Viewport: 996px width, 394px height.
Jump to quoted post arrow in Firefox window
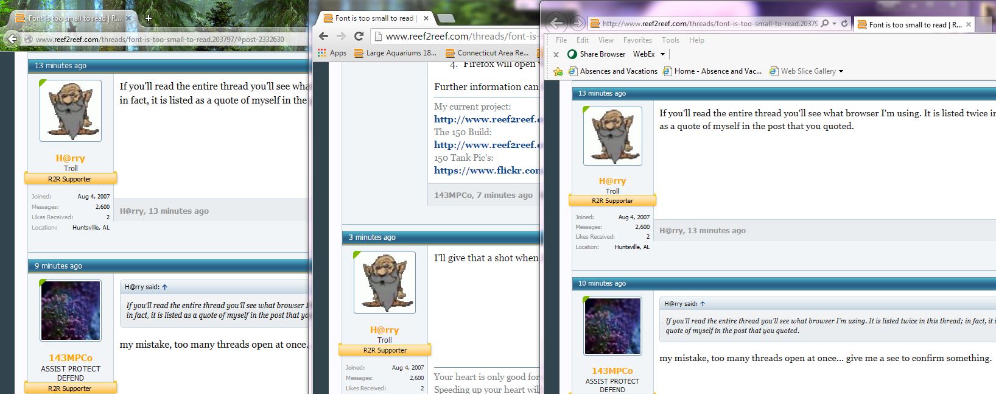tap(164, 287)
